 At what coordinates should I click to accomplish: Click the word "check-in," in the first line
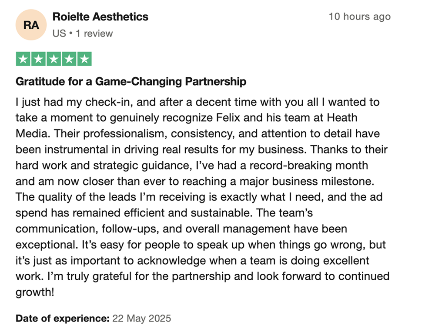tap(109, 102)
